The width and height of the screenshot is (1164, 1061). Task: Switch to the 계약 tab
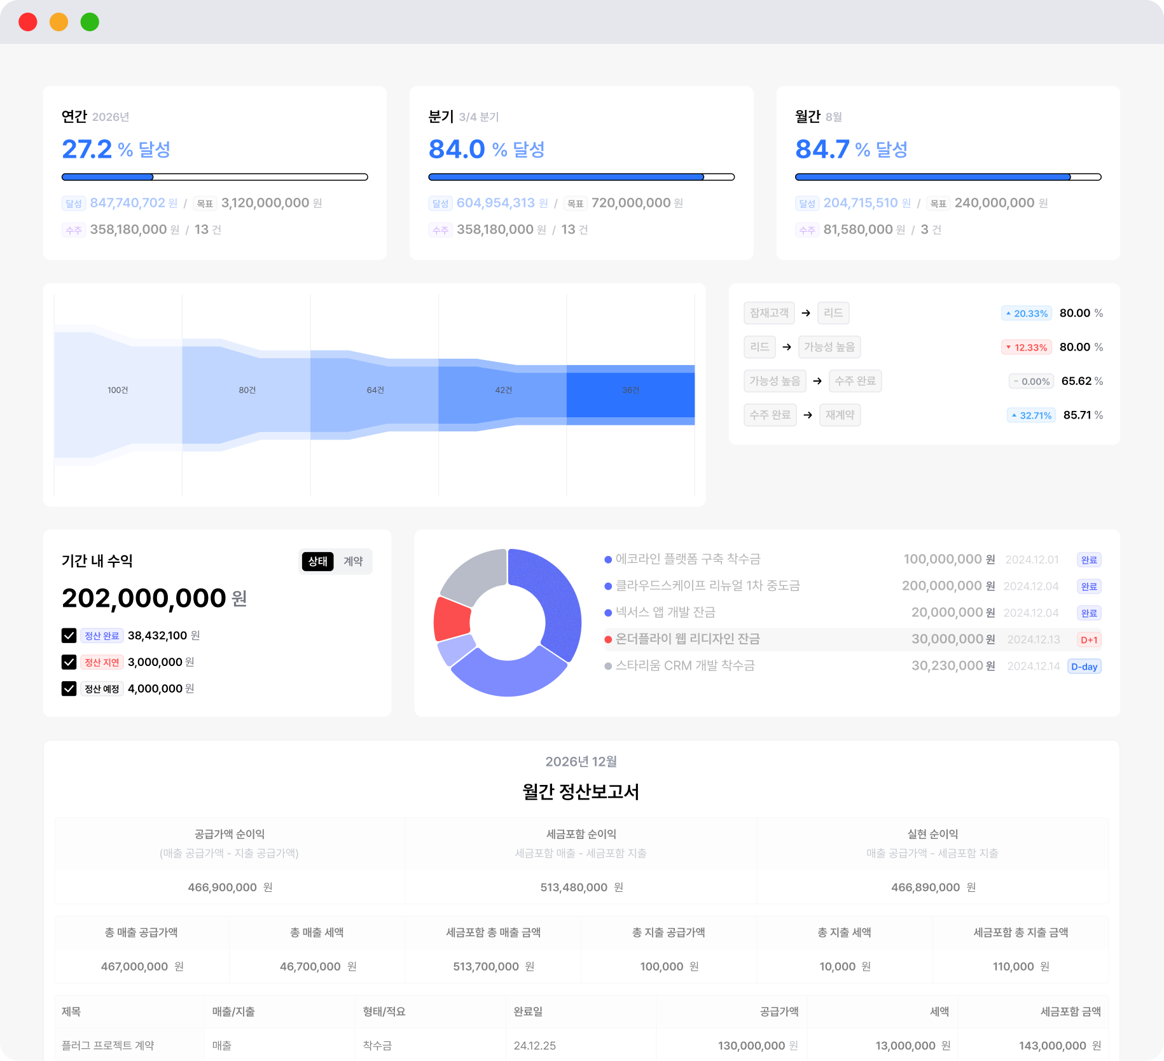click(353, 561)
